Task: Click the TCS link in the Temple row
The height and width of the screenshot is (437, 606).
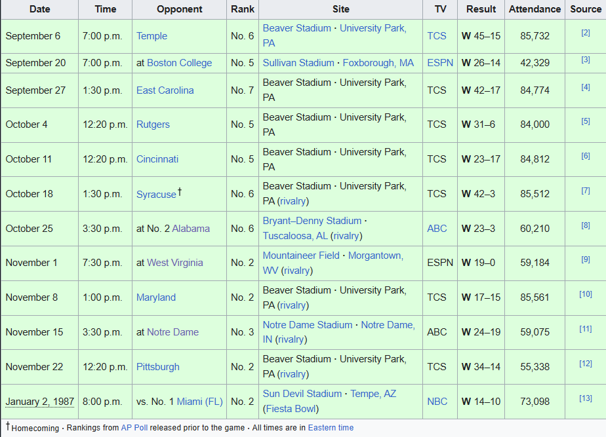Action: coord(437,36)
